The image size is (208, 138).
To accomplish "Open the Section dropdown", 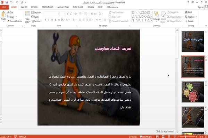I will (36, 21).
